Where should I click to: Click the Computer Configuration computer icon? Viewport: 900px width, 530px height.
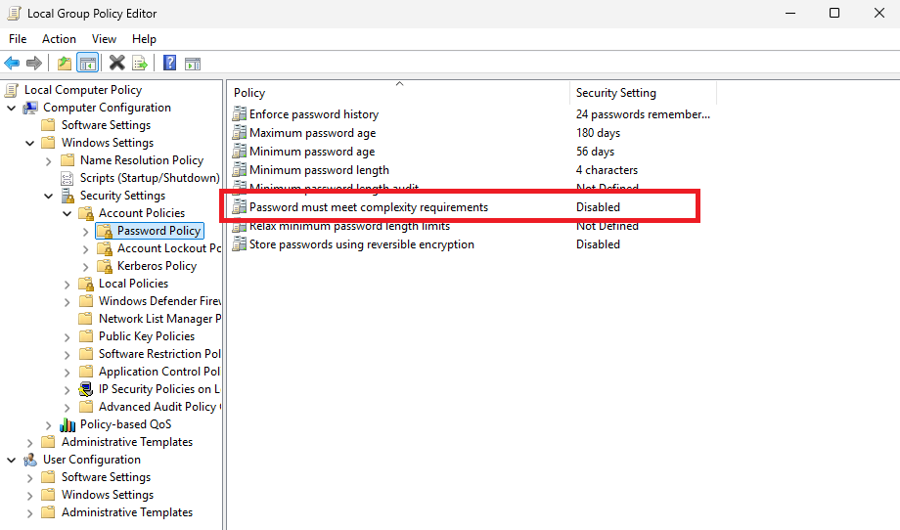(x=30, y=108)
